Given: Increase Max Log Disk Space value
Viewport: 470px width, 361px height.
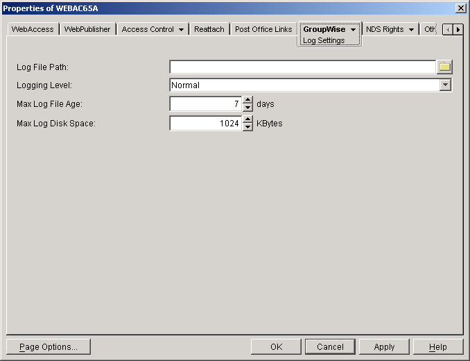Looking at the screenshot, I should click(x=247, y=119).
